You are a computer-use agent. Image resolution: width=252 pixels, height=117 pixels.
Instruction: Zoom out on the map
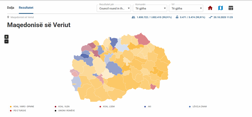(x=6, y=41)
